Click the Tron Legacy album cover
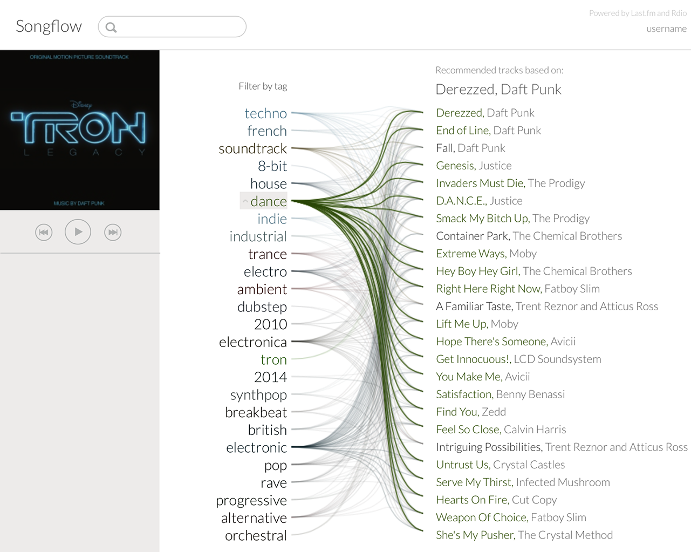 coord(80,130)
